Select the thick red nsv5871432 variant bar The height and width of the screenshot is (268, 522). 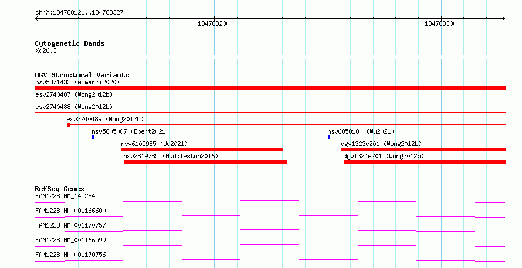[270, 88]
